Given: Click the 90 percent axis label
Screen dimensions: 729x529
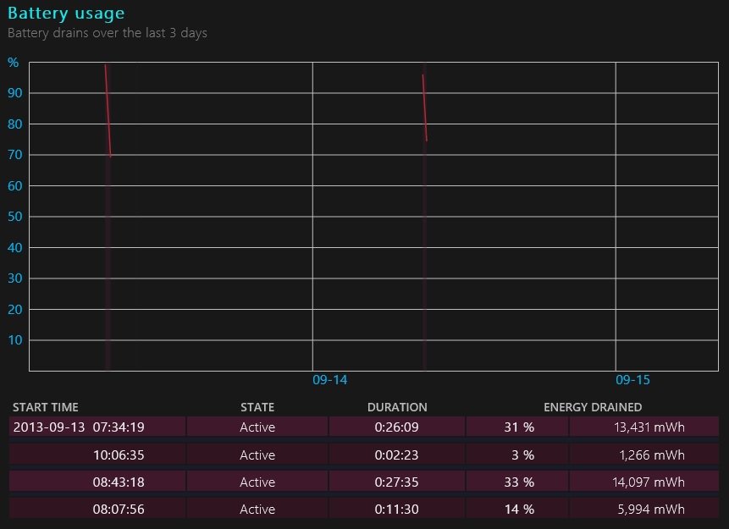Looking at the screenshot, I should point(15,93).
